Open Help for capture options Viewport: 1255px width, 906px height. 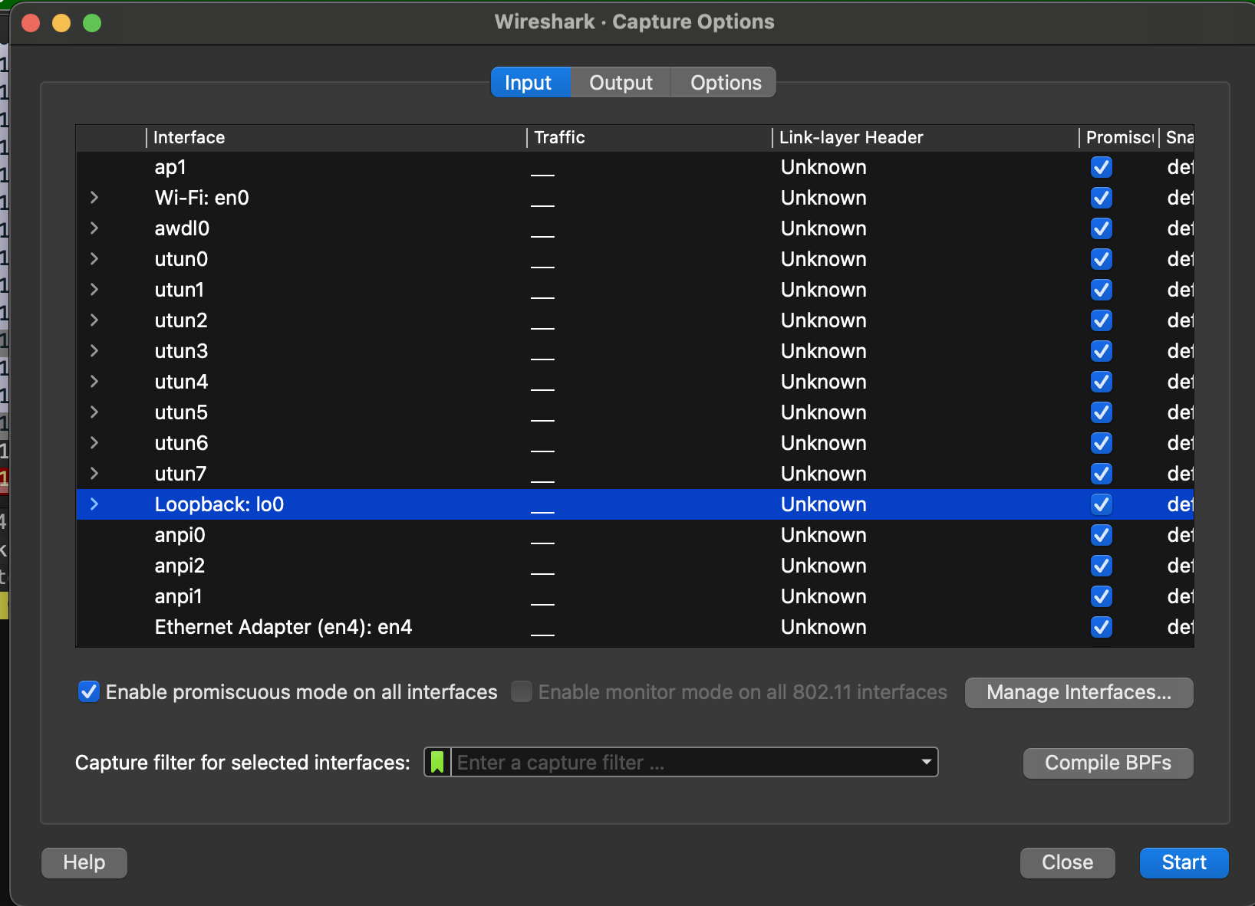pyautogui.click(x=84, y=862)
